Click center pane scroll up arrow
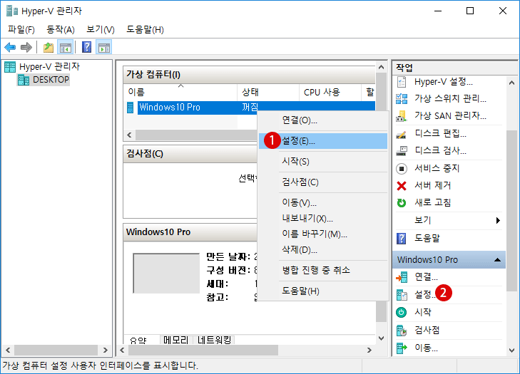Image resolution: width=520 pixels, height=374 pixels. [382, 67]
